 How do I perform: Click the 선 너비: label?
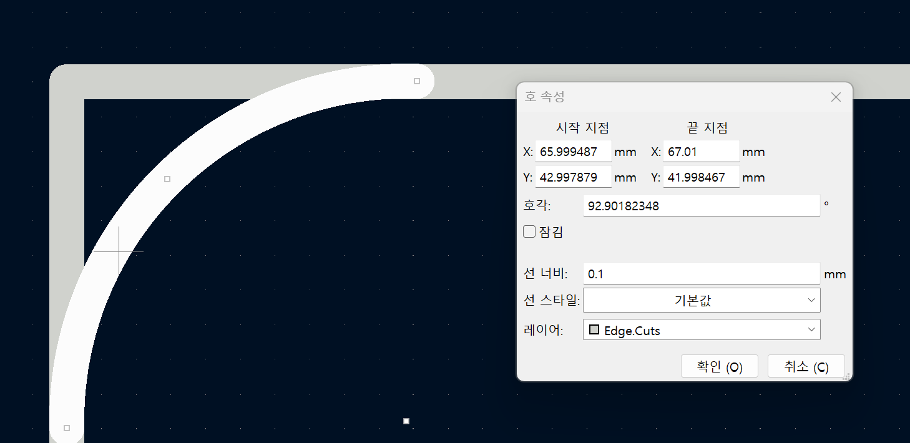[546, 274]
